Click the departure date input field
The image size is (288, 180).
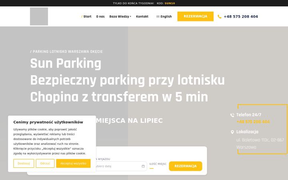coord(121,166)
